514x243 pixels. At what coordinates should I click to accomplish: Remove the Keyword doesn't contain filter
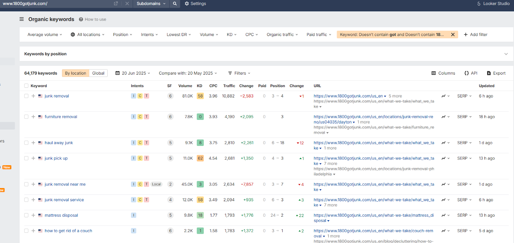[453, 35]
